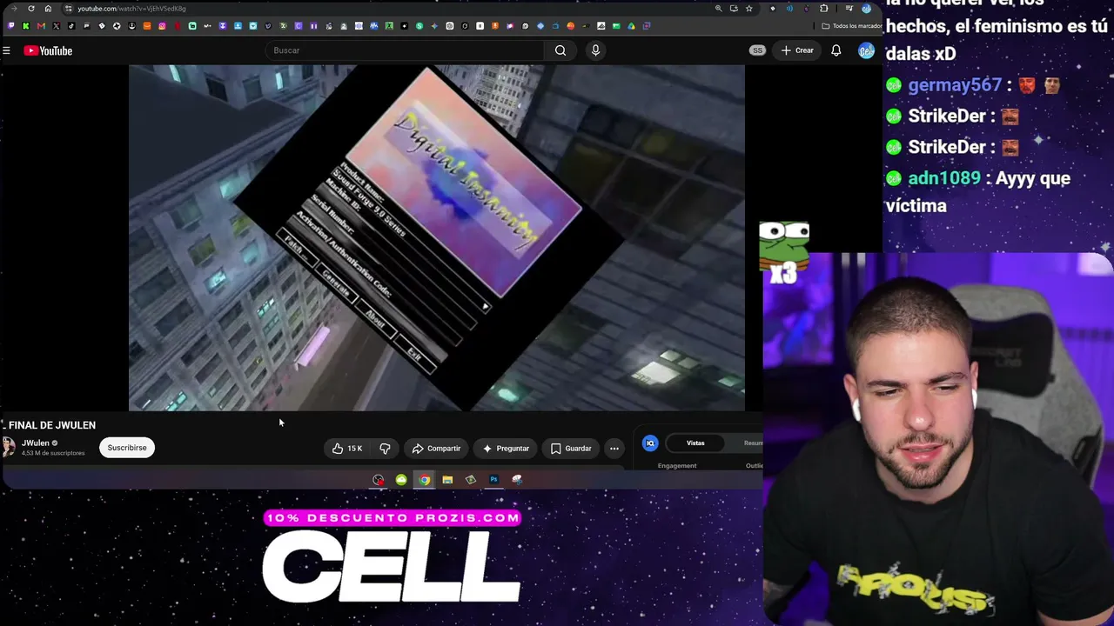The height and width of the screenshot is (626, 1114).
Task: Click the magnifier search button
Action: pos(560,50)
